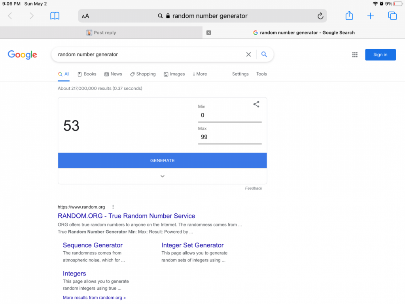
Task: Click the GENERATE button
Action: click(x=162, y=161)
